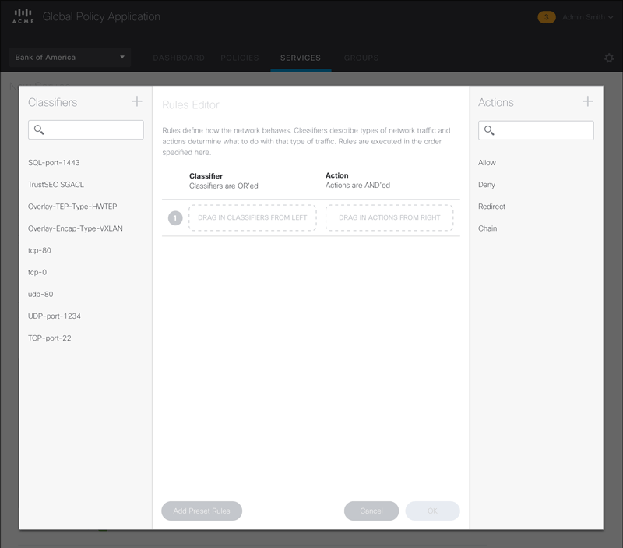Select rule number 1 circle
The image size is (623, 548).
[x=175, y=218]
